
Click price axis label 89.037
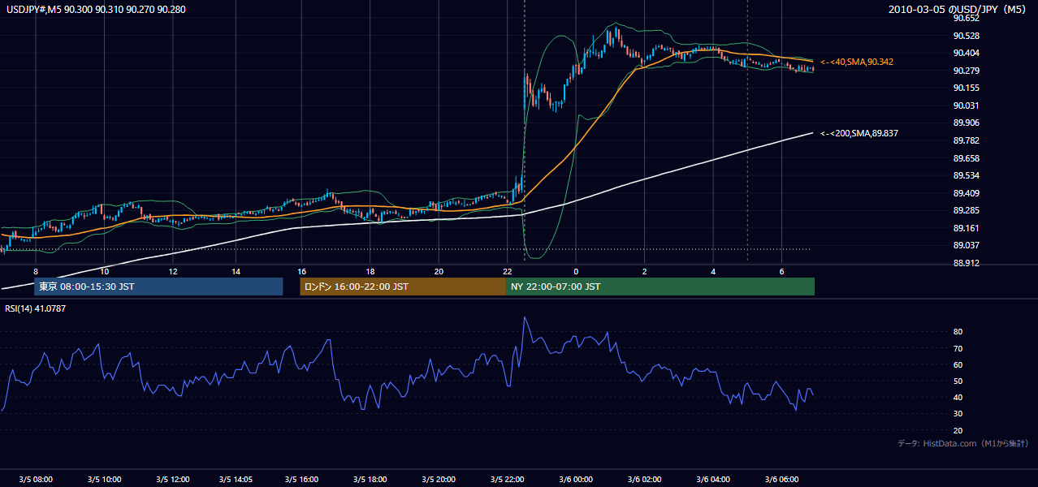[966, 246]
